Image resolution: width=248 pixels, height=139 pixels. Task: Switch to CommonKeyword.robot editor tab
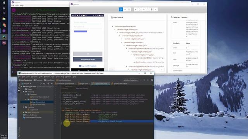point(65,83)
